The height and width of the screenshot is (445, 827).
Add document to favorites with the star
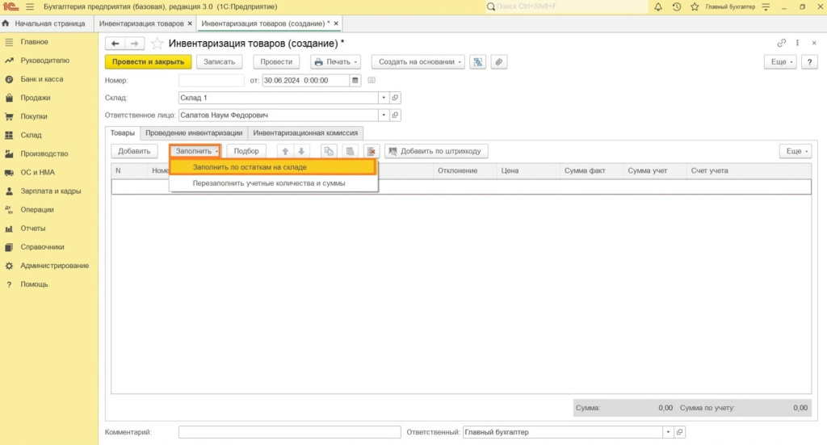tap(157, 43)
